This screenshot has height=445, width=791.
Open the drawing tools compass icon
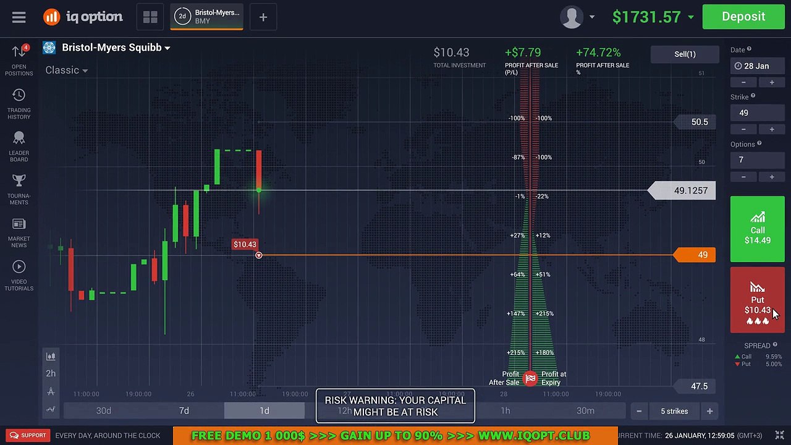(x=51, y=391)
